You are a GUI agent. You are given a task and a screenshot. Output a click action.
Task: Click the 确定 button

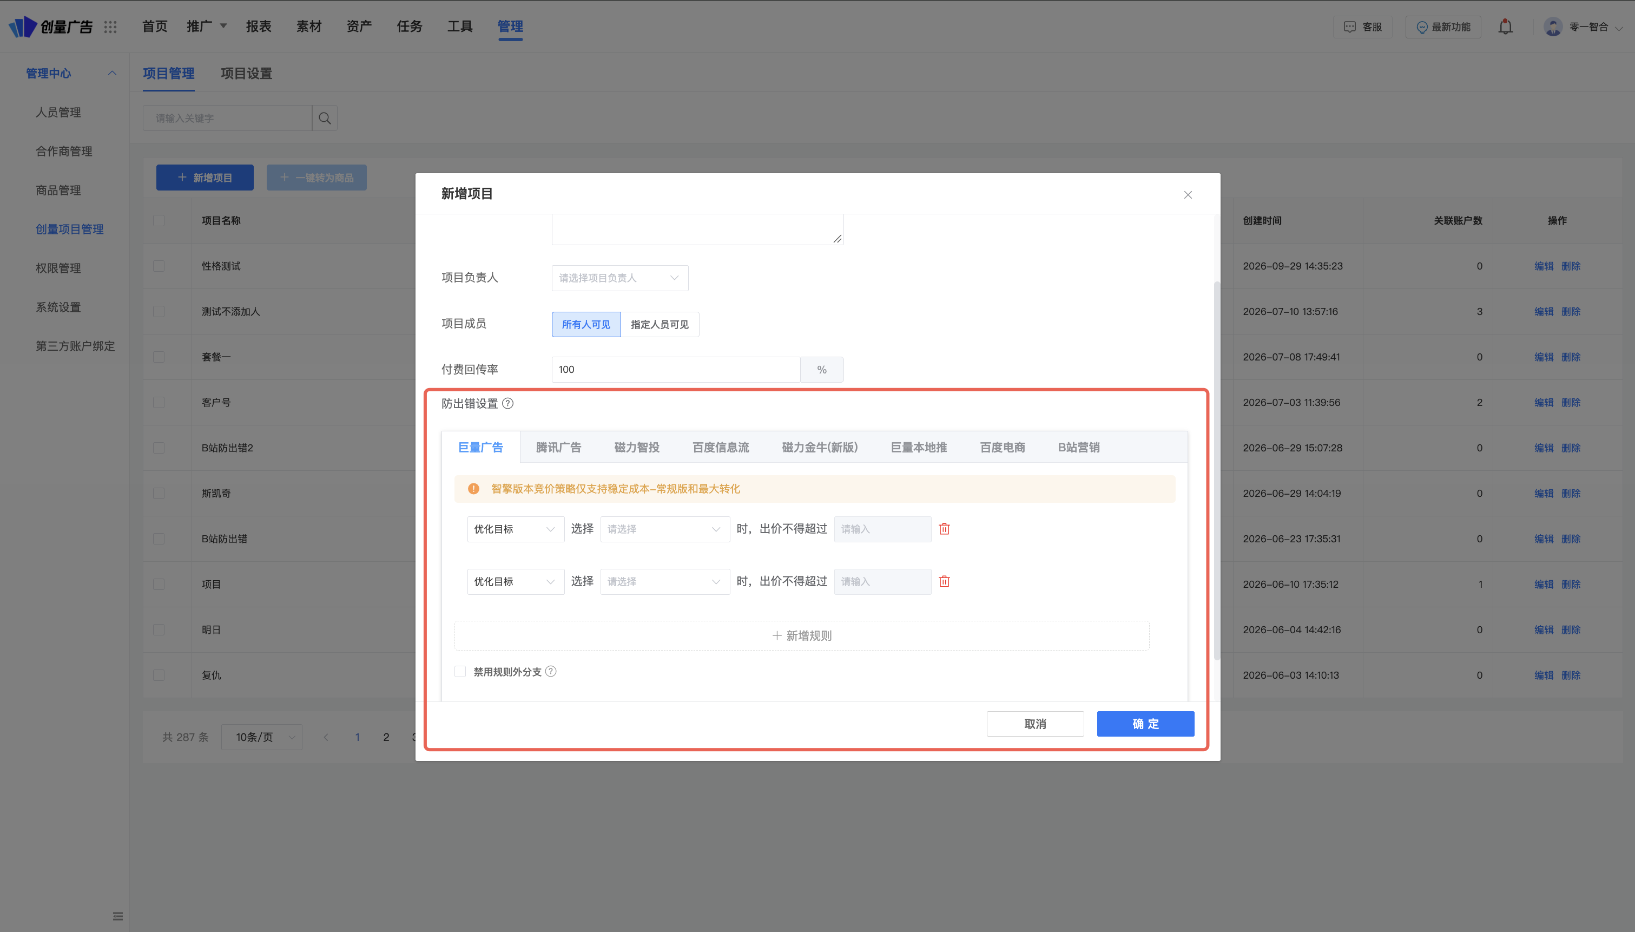pyautogui.click(x=1145, y=723)
